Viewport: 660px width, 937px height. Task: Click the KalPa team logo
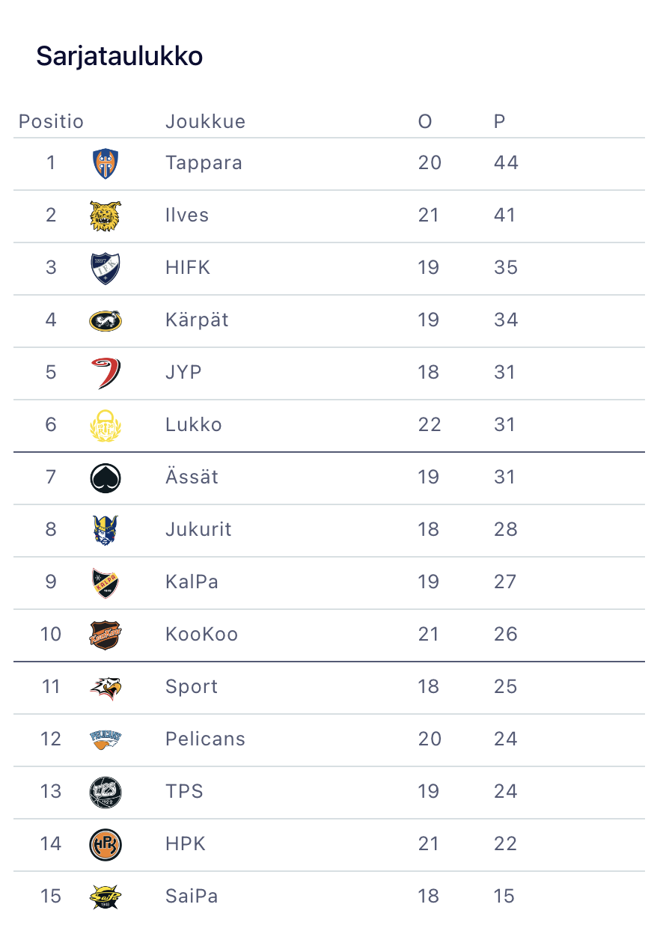105,582
